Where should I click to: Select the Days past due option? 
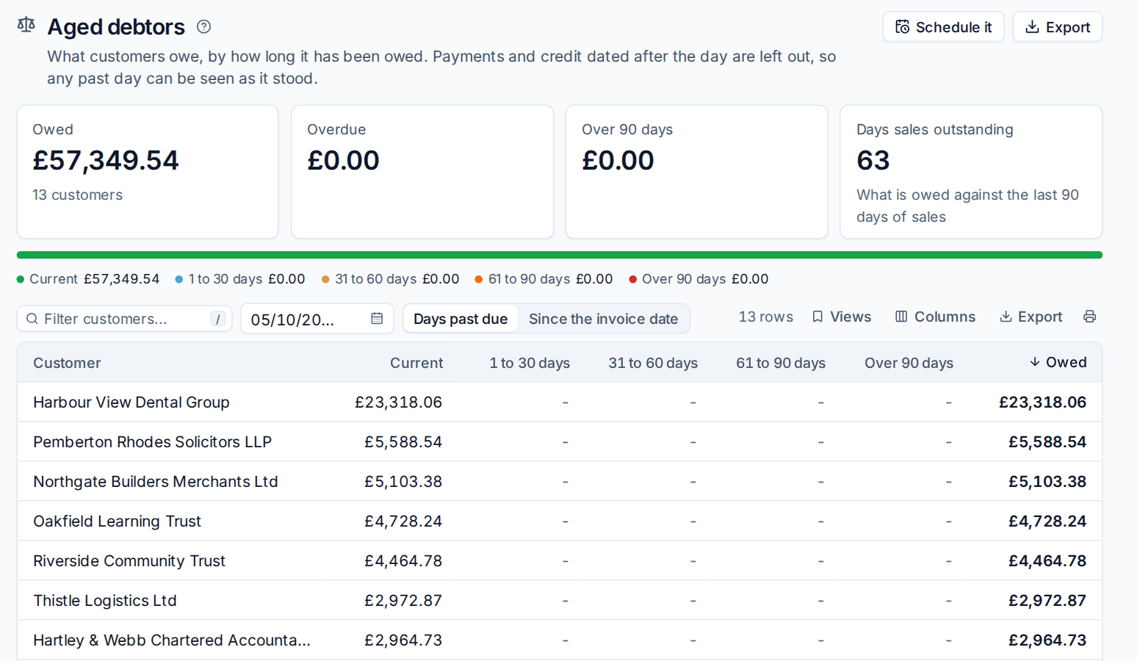coord(461,319)
